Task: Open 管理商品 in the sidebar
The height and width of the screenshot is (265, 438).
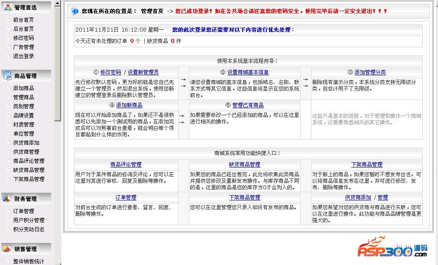Action: pos(23,97)
